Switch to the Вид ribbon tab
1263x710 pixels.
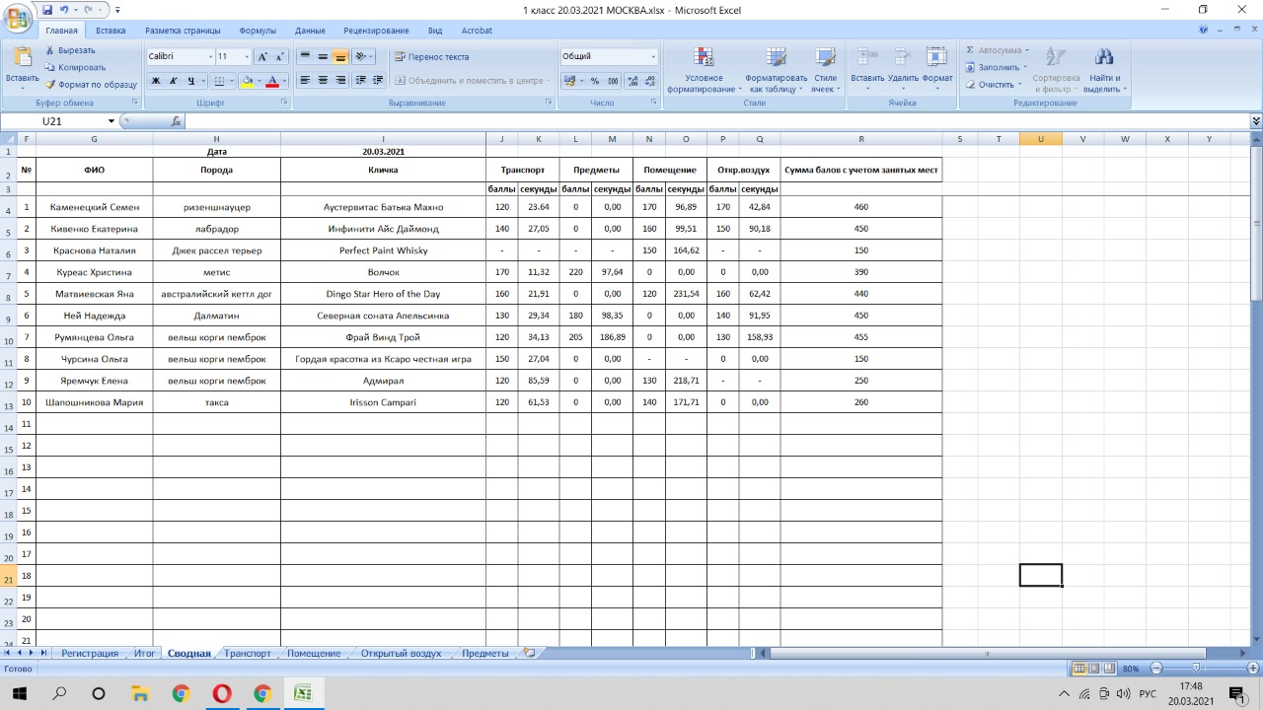tap(435, 31)
